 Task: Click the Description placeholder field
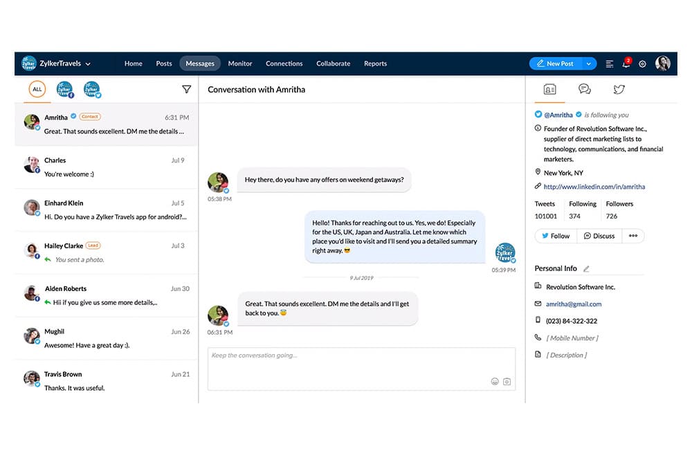pyautogui.click(x=566, y=355)
